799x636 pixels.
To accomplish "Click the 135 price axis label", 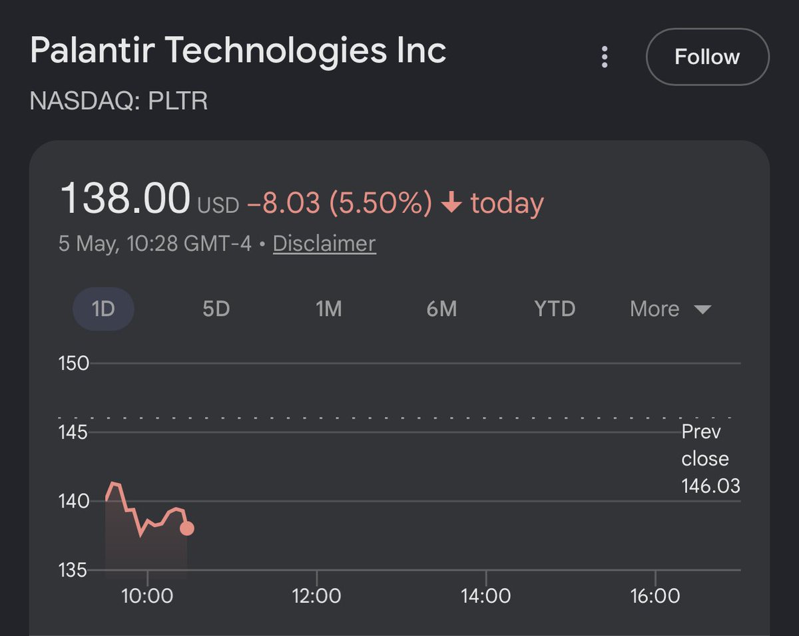I will click(74, 570).
